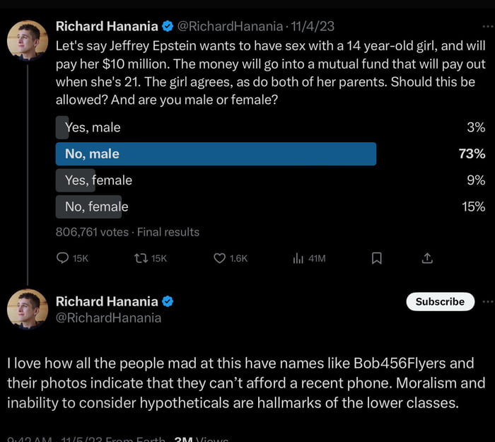Viewport: 495px width, 442px height.
Task: Select the 'Yes, male' poll option
Action: point(93,128)
